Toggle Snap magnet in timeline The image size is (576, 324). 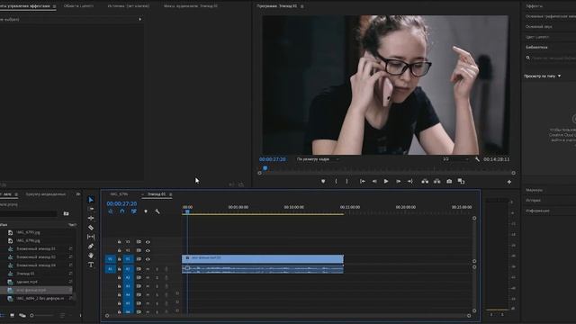[x=122, y=211]
